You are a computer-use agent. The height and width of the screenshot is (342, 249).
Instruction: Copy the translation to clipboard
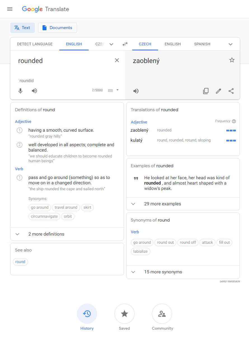(206, 91)
